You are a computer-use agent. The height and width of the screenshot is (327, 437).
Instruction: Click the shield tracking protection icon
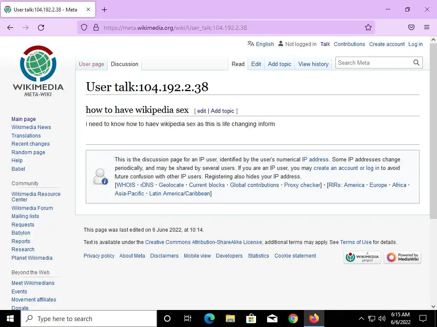pos(84,27)
